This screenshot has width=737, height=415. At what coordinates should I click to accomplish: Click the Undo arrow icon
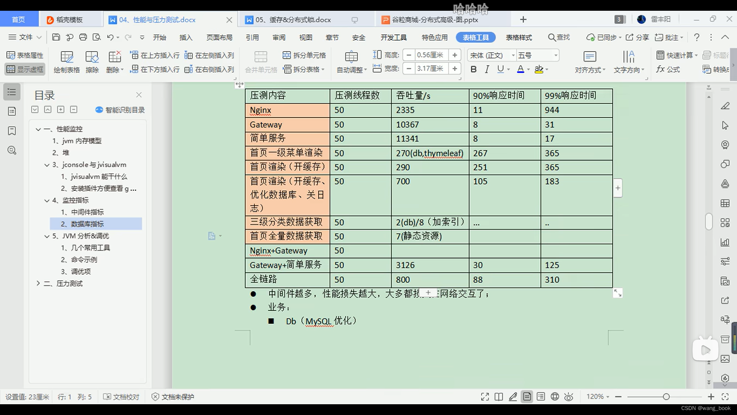pyautogui.click(x=110, y=37)
